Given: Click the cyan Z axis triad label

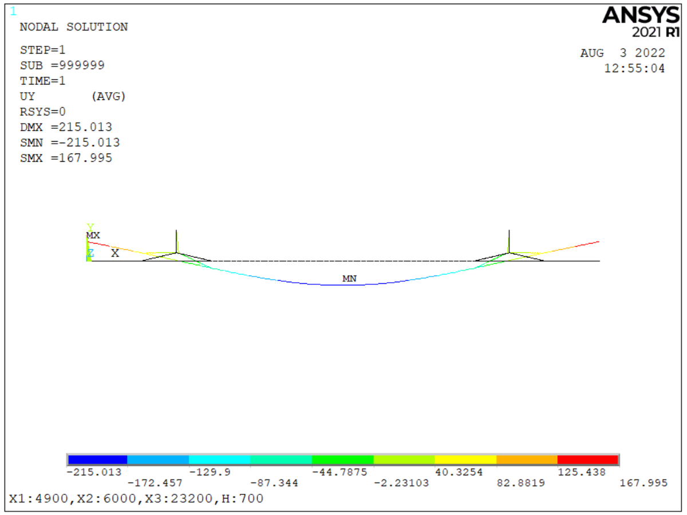Looking at the screenshot, I should click(x=90, y=253).
